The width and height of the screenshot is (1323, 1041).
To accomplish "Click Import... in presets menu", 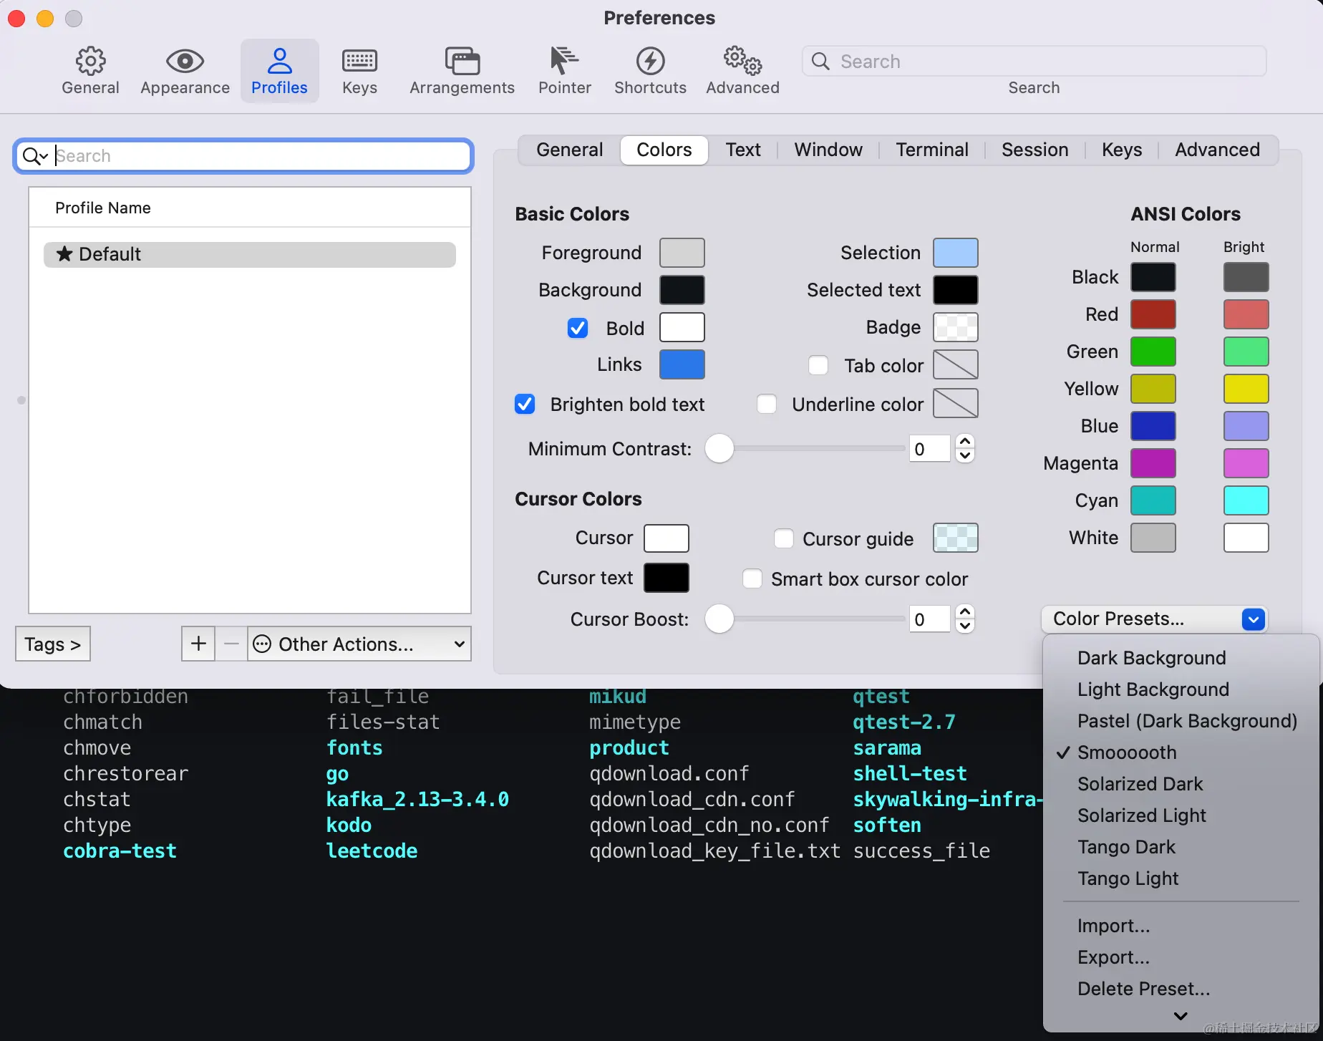I will (1181, 926).
